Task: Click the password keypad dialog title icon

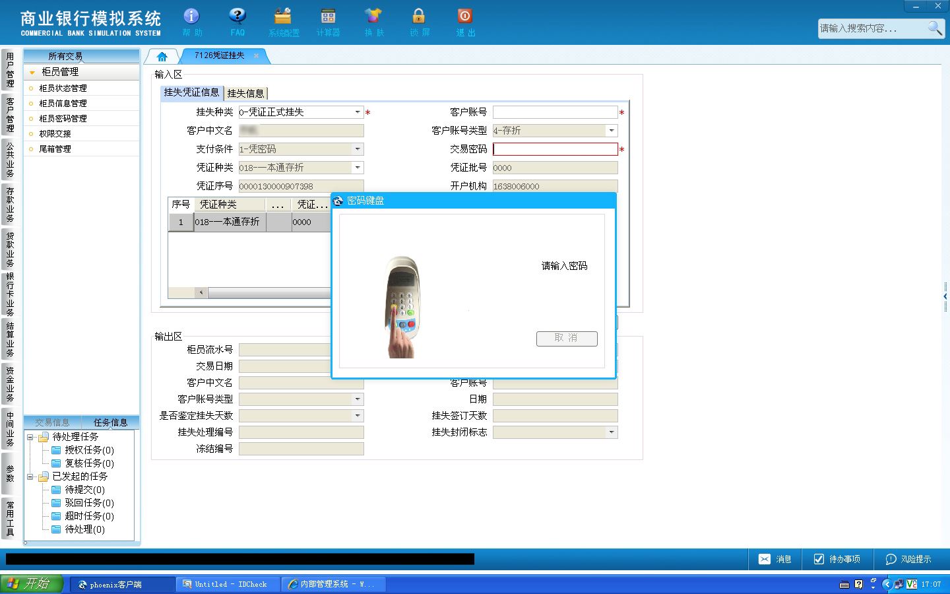Action: click(x=338, y=201)
